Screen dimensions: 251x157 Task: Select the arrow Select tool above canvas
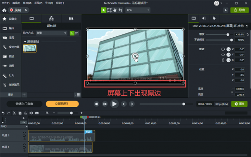[x=104, y=10]
